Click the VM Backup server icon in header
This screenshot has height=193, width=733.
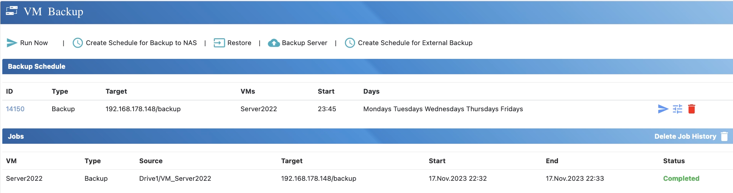(12, 11)
